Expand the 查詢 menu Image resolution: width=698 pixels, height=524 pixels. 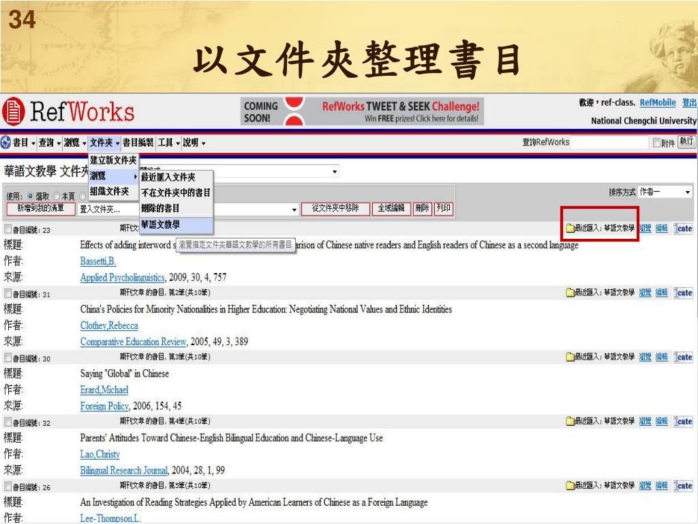(x=49, y=143)
